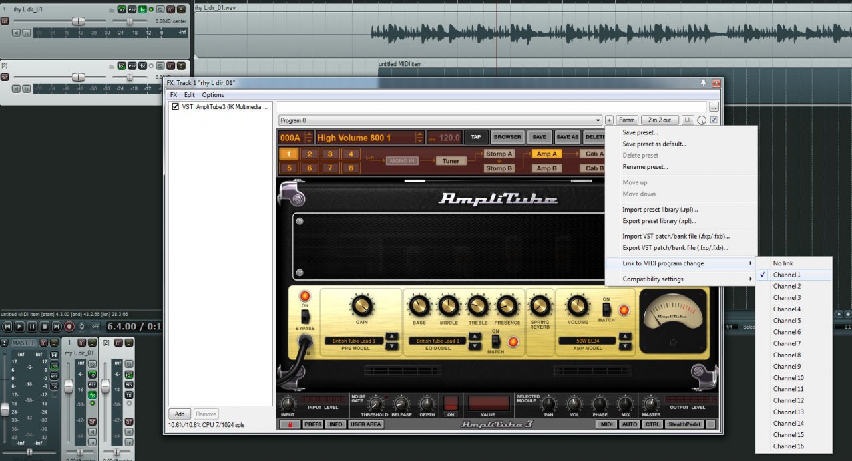Open FX chain button on track 1 header

click(x=142, y=9)
